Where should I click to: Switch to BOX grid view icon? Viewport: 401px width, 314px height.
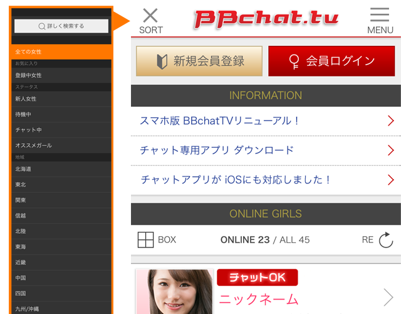click(x=145, y=240)
